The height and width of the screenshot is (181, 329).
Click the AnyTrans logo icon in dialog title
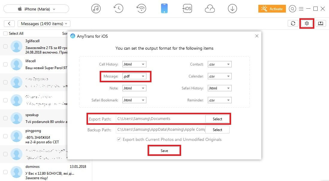pos(73,36)
